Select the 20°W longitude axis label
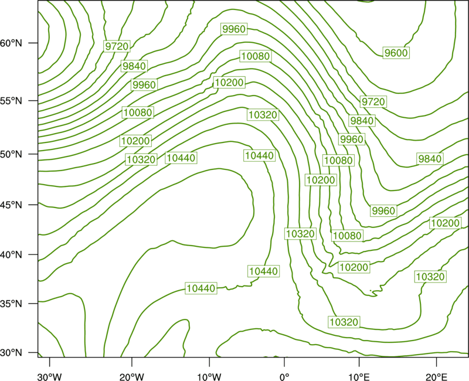 tap(131, 377)
